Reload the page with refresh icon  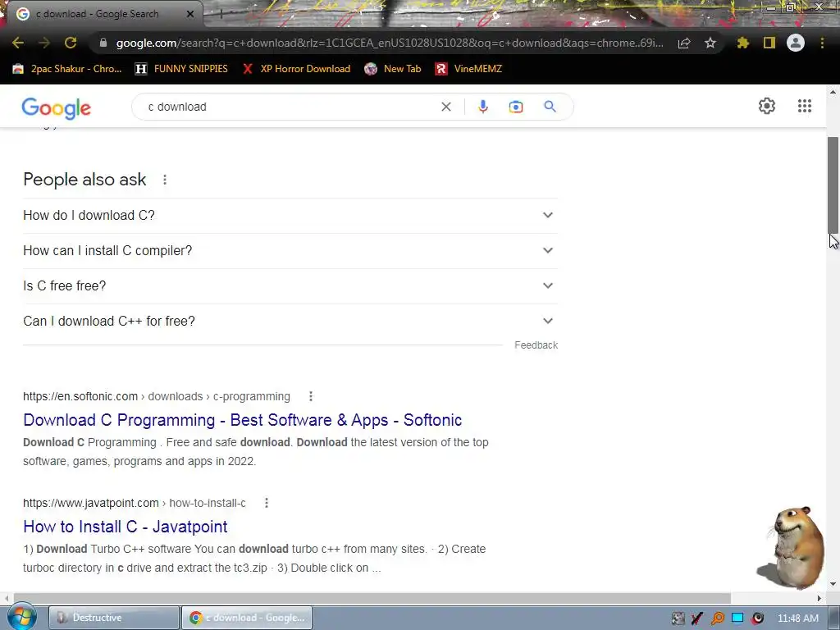[71, 43]
